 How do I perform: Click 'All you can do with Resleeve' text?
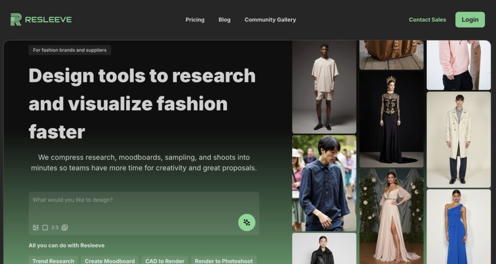66,245
